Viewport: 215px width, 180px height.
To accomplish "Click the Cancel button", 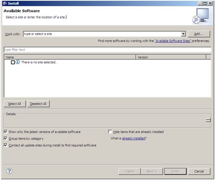I will point(199,172).
